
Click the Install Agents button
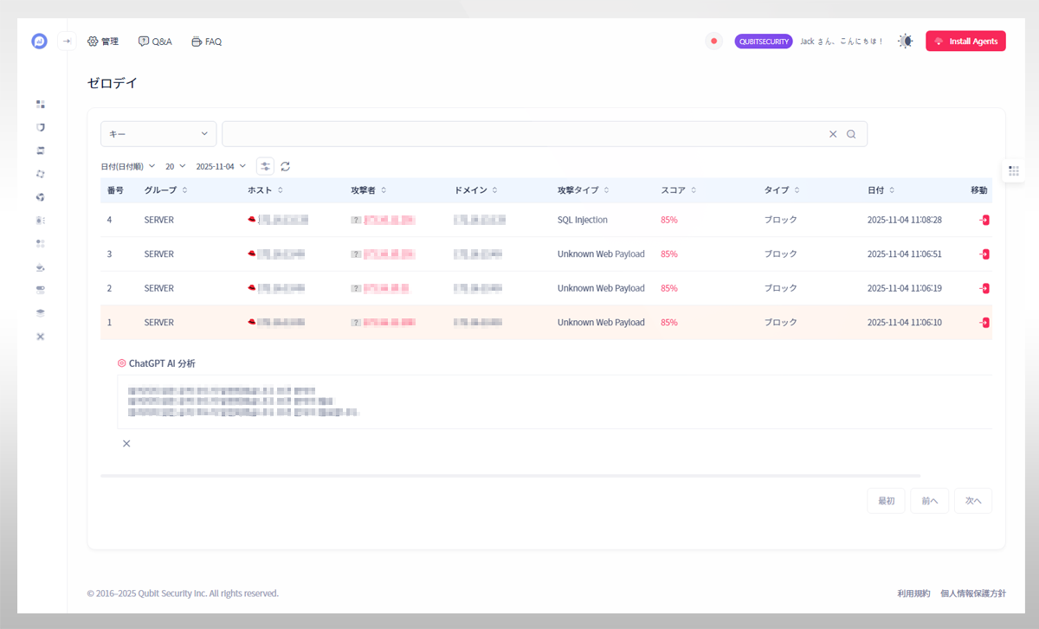point(965,42)
